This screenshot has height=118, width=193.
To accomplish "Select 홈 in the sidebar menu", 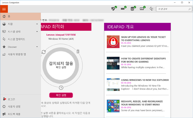I will 21,16.
